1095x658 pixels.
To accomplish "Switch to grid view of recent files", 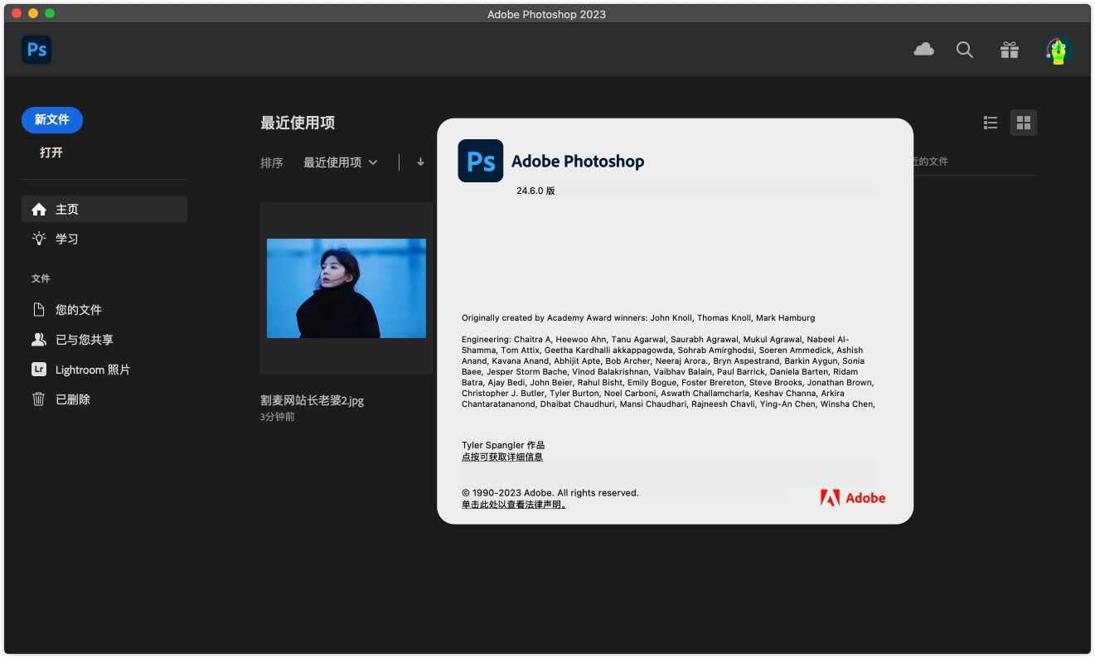I will [x=1024, y=123].
